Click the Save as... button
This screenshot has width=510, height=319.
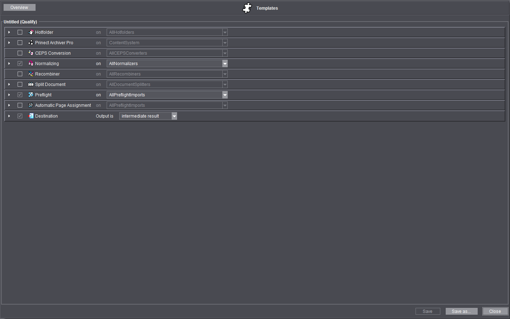coord(462,311)
